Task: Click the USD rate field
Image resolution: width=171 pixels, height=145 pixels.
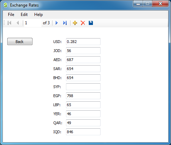Action: [83, 42]
